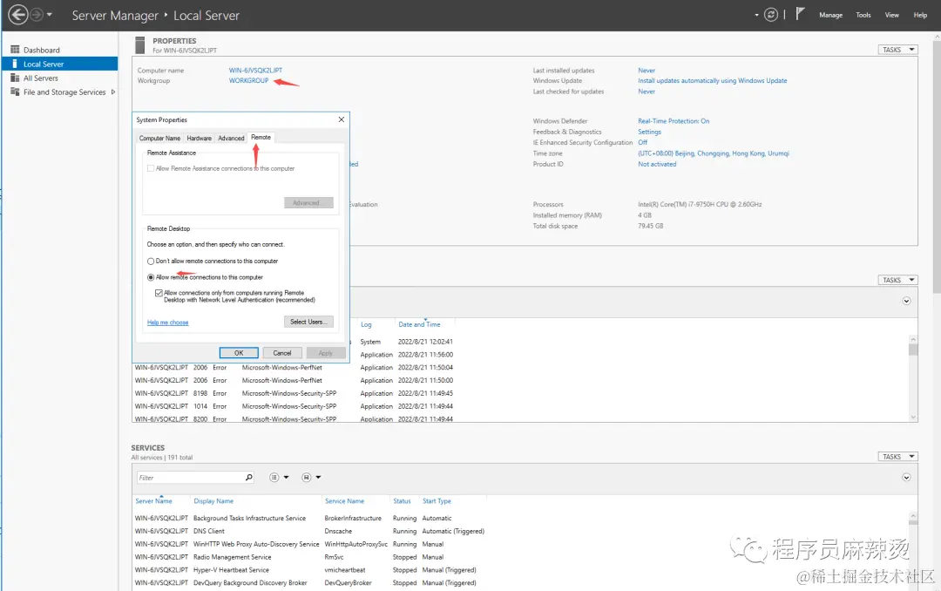The height and width of the screenshot is (591, 941).
Task: Click the Feedback & Diagnostics Settings link
Action: click(x=649, y=132)
